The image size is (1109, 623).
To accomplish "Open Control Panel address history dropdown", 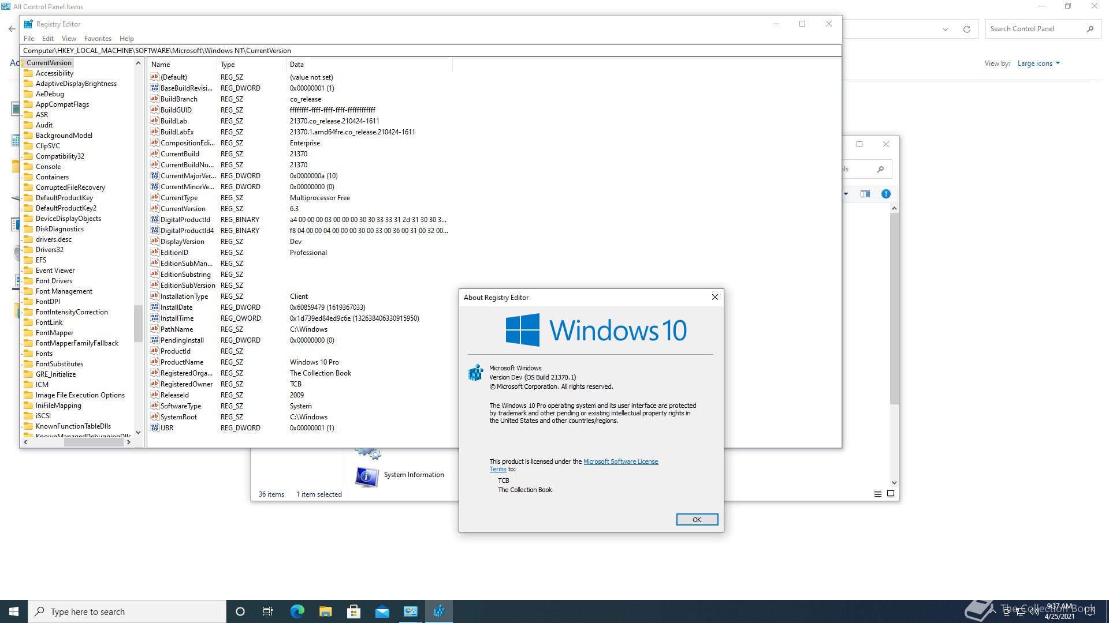I will 946,29.
